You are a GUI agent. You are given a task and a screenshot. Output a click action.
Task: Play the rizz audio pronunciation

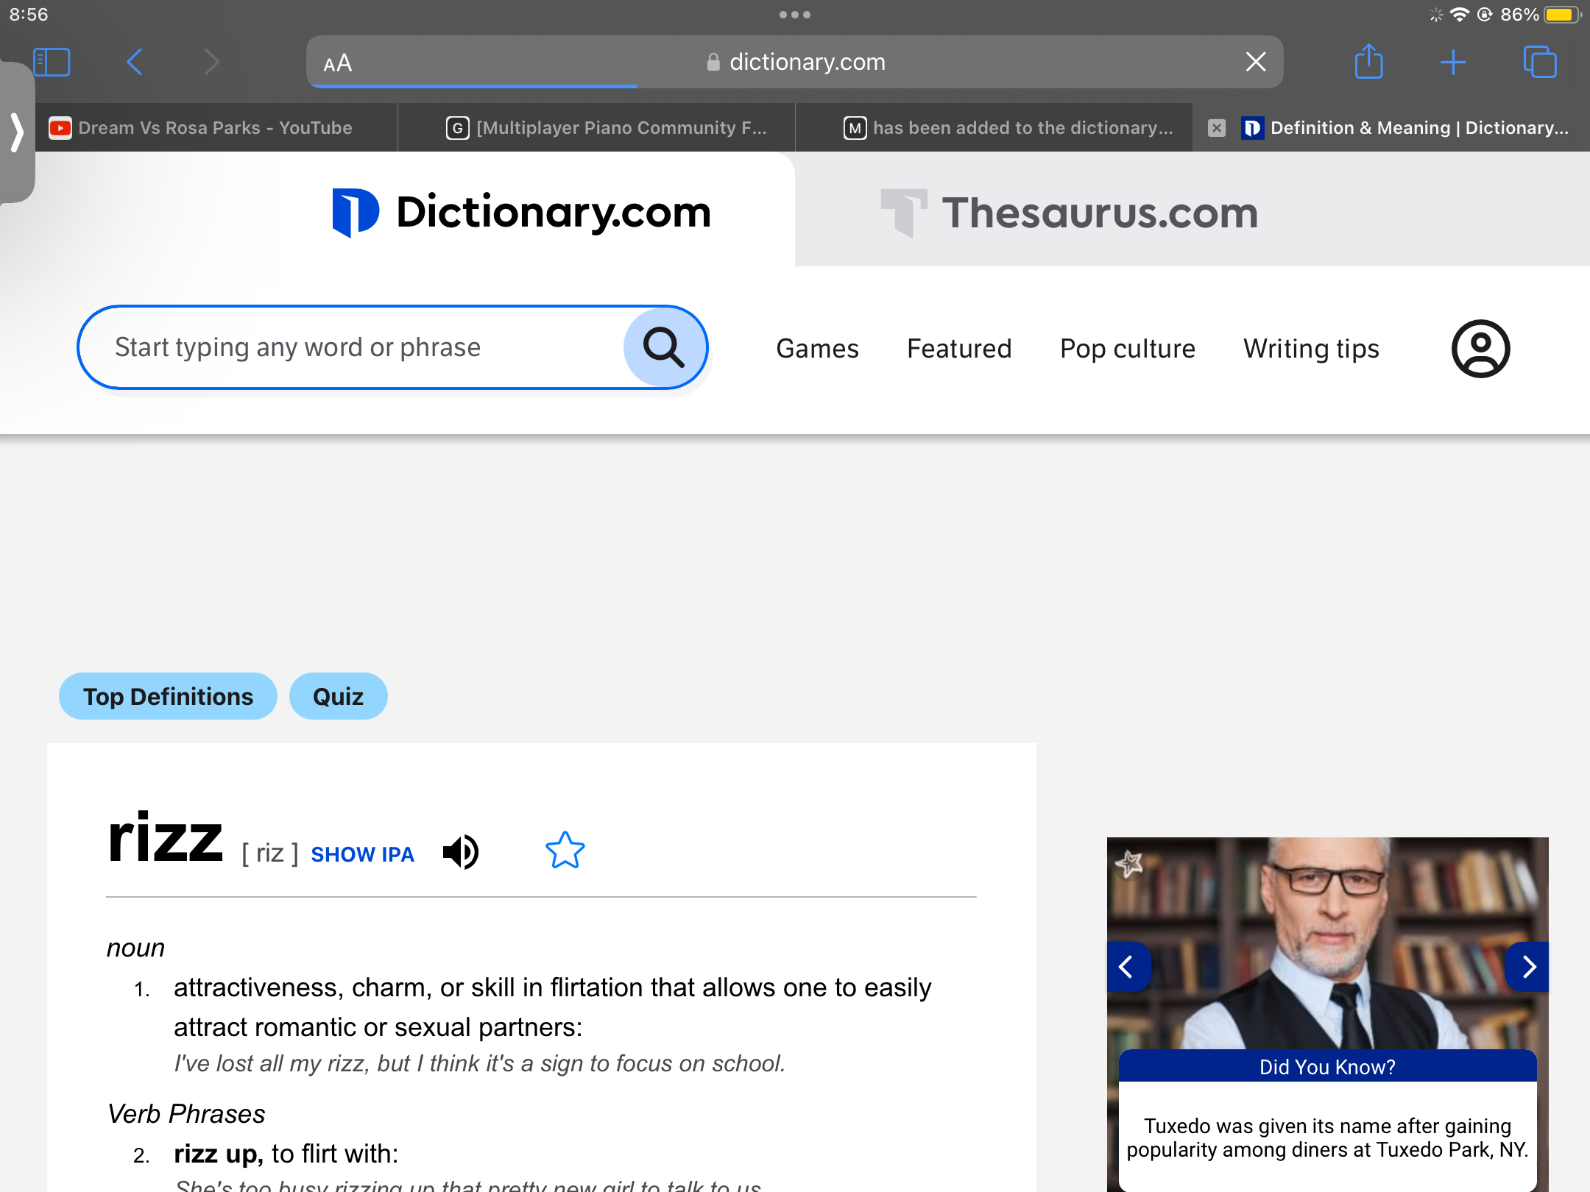[x=461, y=852]
